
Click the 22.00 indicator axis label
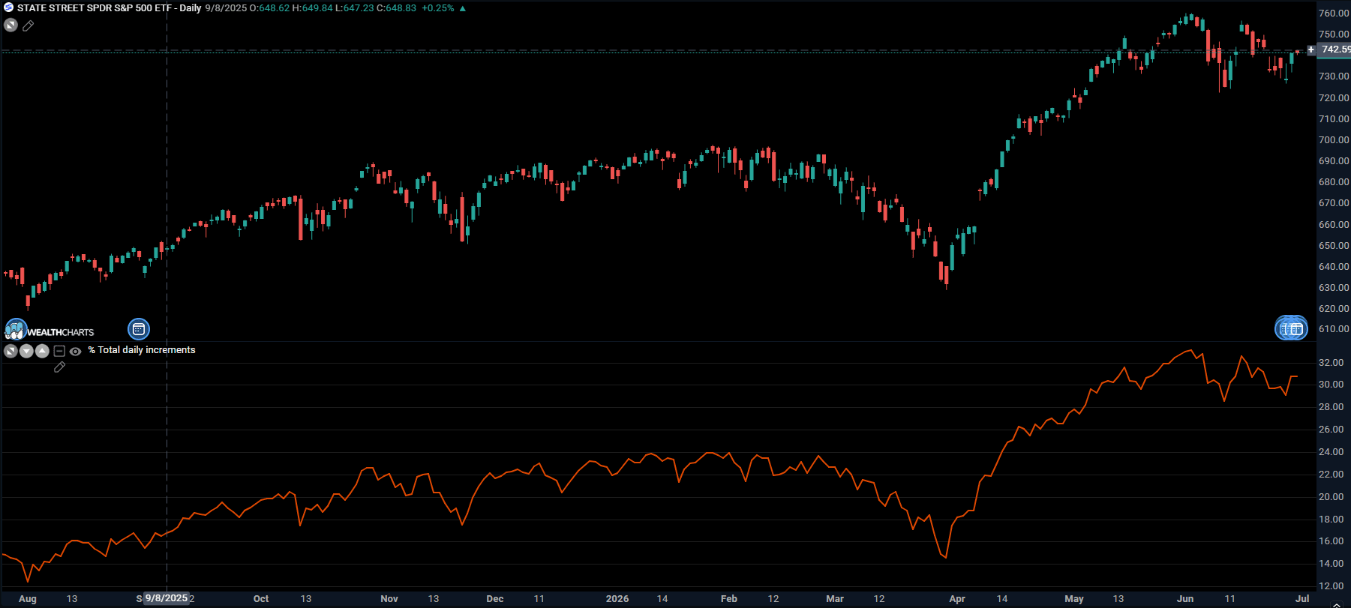(x=1331, y=475)
